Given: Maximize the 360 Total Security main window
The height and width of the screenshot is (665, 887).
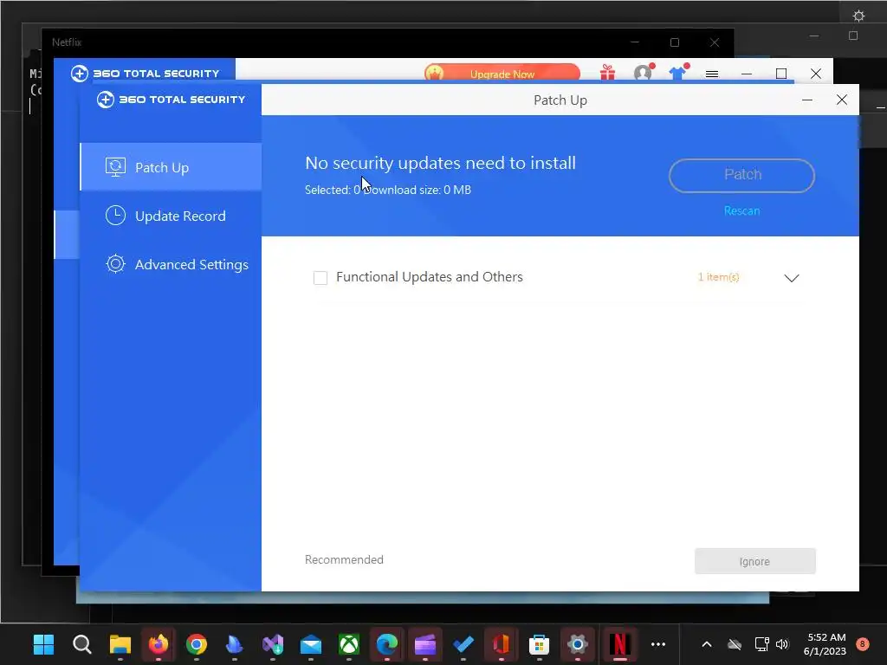Looking at the screenshot, I should click(781, 74).
